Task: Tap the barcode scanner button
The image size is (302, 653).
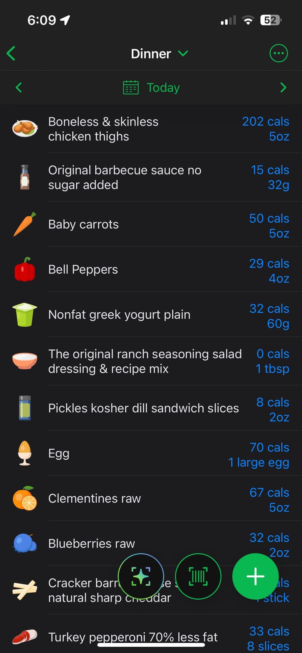Action: (198, 576)
